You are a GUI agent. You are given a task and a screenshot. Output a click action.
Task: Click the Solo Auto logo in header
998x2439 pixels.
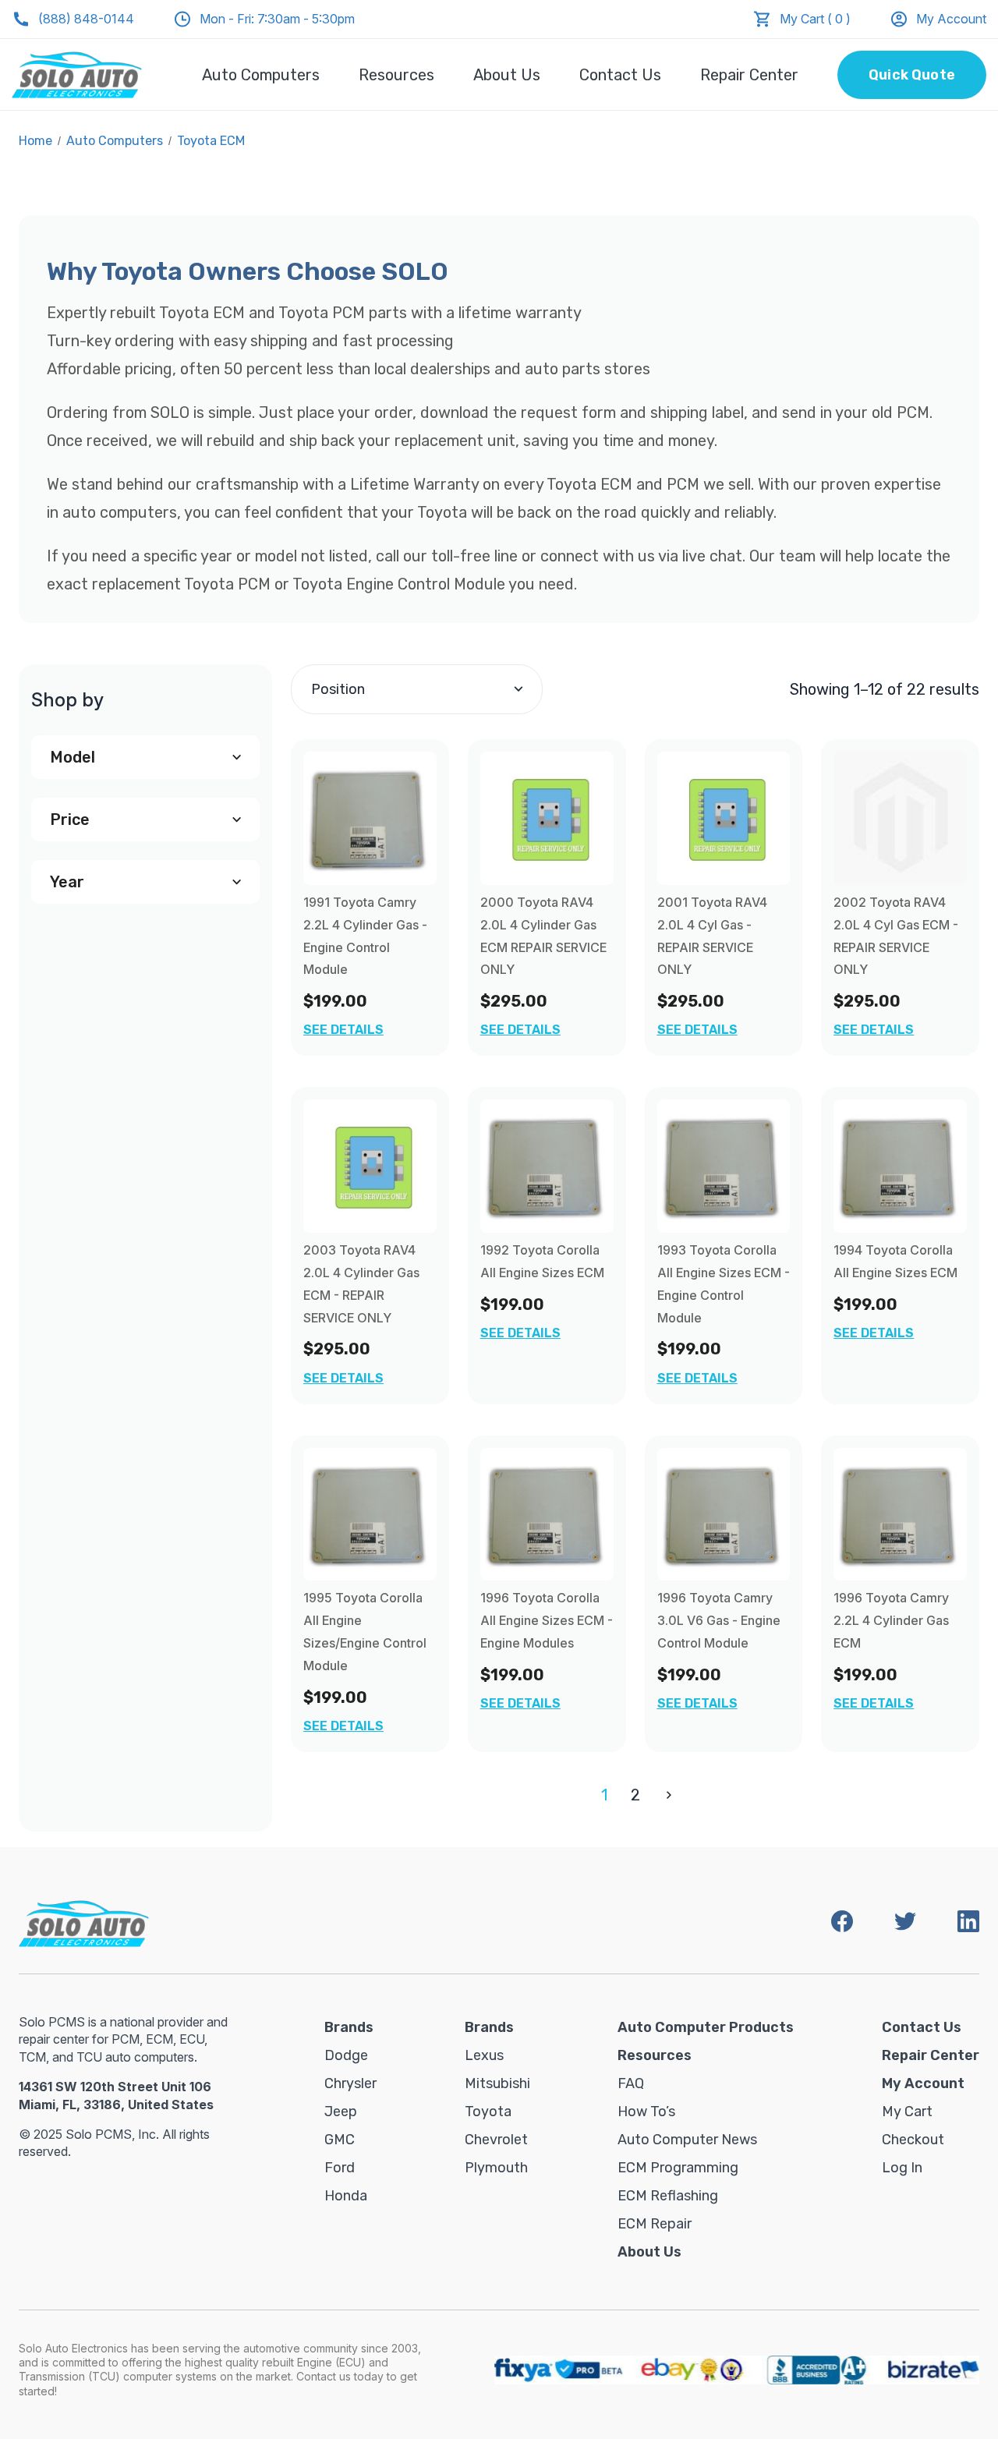76,75
